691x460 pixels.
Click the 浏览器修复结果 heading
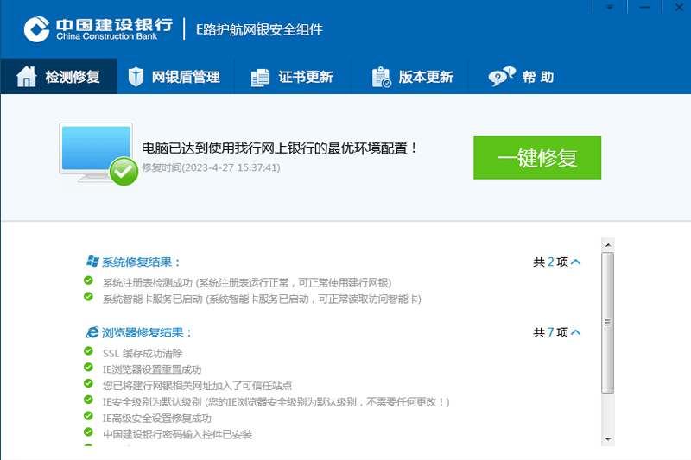click(x=147, y=332)
